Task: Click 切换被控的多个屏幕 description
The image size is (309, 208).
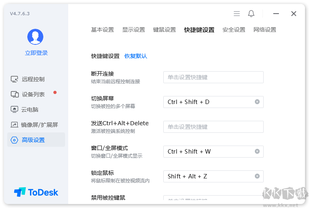Action: [113, 106]
